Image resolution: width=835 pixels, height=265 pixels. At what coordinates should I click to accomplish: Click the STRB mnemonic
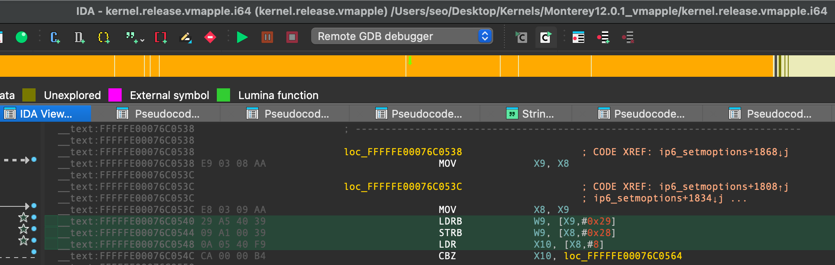451,233
